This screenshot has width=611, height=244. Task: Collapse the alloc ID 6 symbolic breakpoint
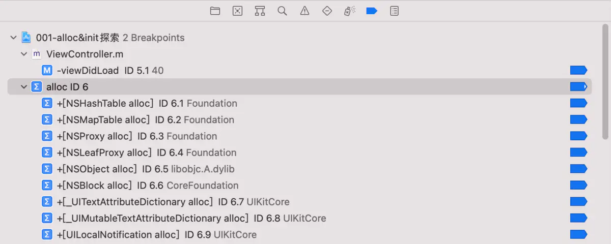coord(23,87)
